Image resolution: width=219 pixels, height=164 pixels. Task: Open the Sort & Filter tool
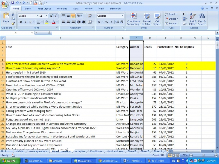[193, 19]
